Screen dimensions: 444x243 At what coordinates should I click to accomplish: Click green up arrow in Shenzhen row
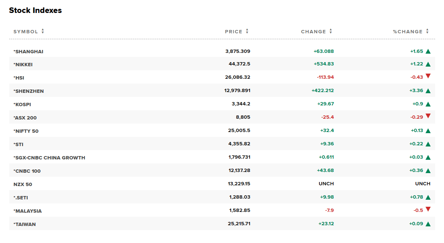428,91
